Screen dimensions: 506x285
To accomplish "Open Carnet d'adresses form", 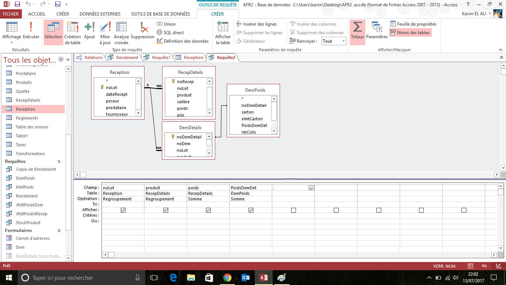I will click(33, 238).
